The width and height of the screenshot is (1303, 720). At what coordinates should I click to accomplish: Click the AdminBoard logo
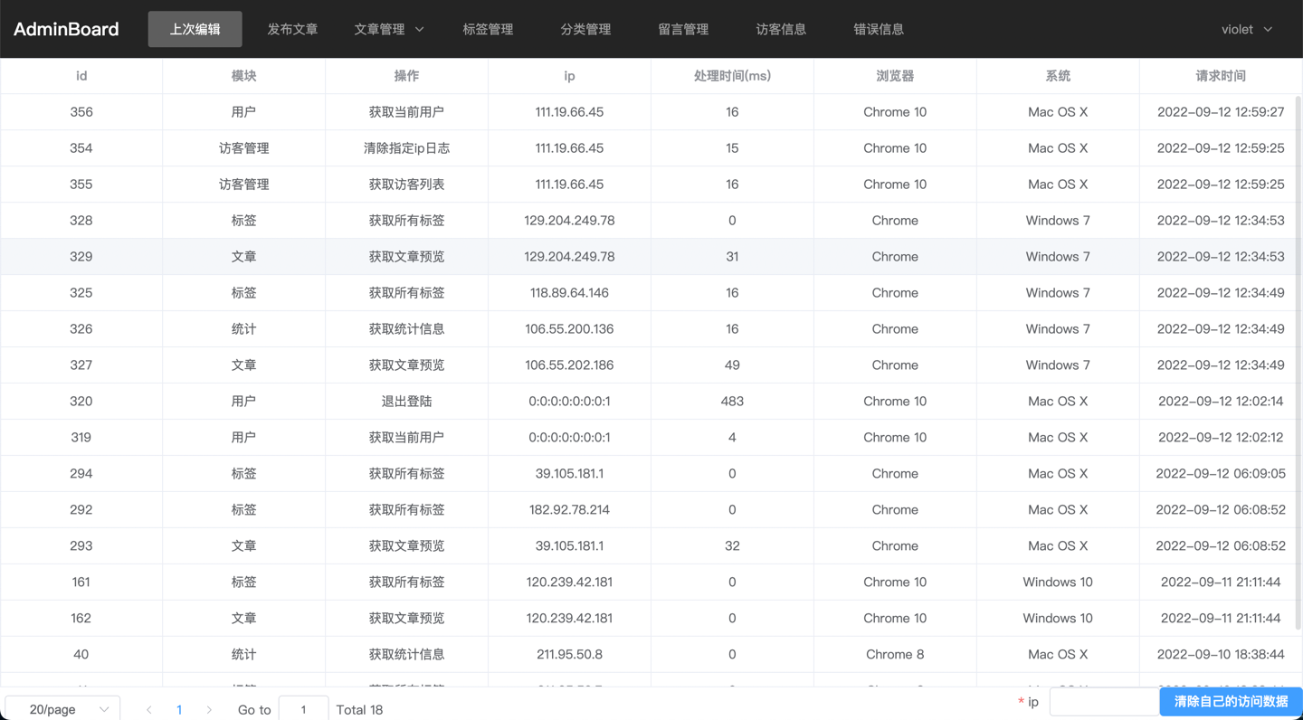click(x=66, y=29)
